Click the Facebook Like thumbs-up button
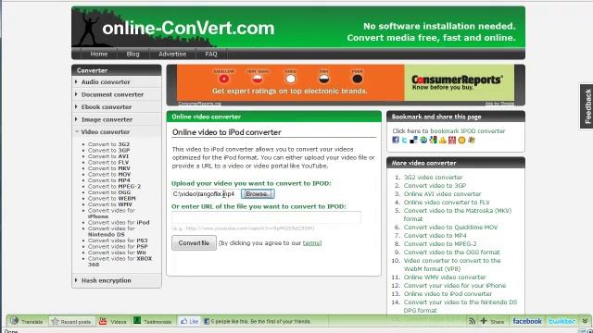593x333 pixels. pyautogui.click(x=189, y=321)
